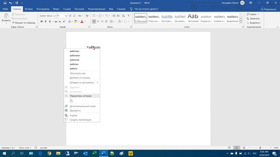Click the spelling check icon in status bar
Image resolution: width=280 pixels, height=157 pixels.
pos(35,148)
